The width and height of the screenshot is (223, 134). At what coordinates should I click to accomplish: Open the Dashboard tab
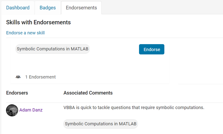(x=18, y=8)
